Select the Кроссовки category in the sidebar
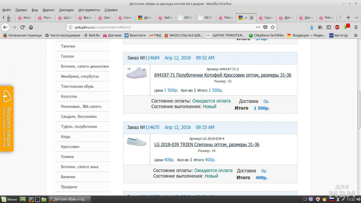The height and width of the screenshot is (203, 361). [70, 147]
